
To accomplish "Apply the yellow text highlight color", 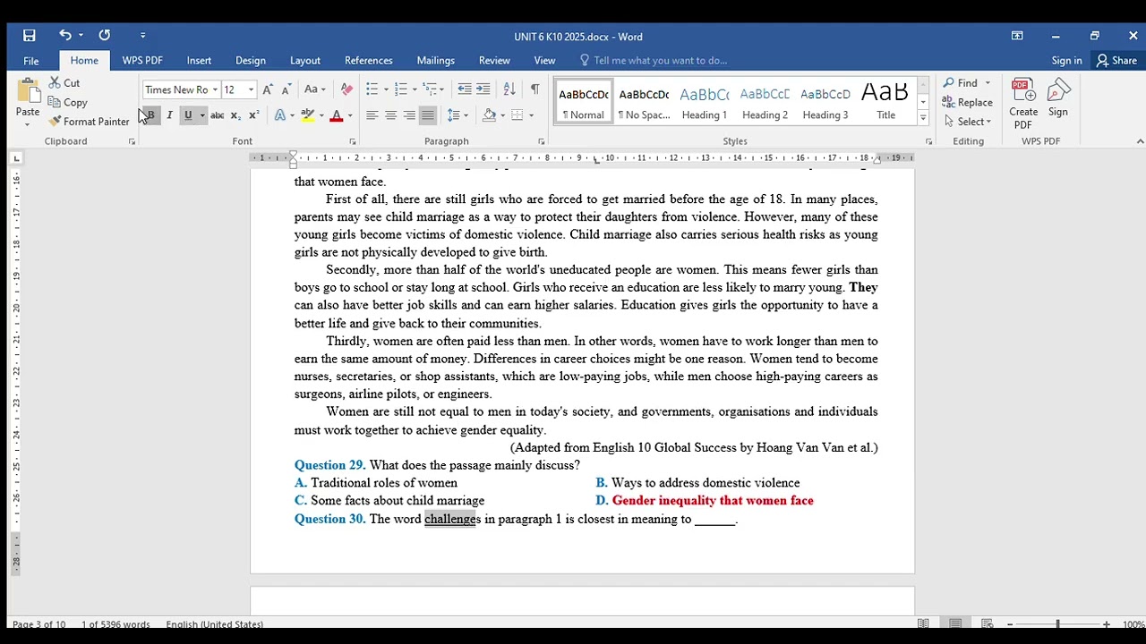I will (x=307, y=115).
